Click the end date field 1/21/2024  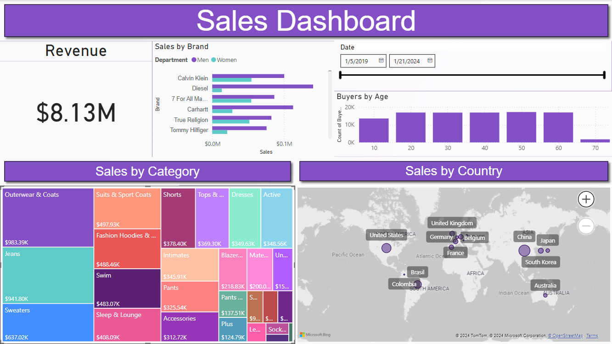(x=408, y=61)
